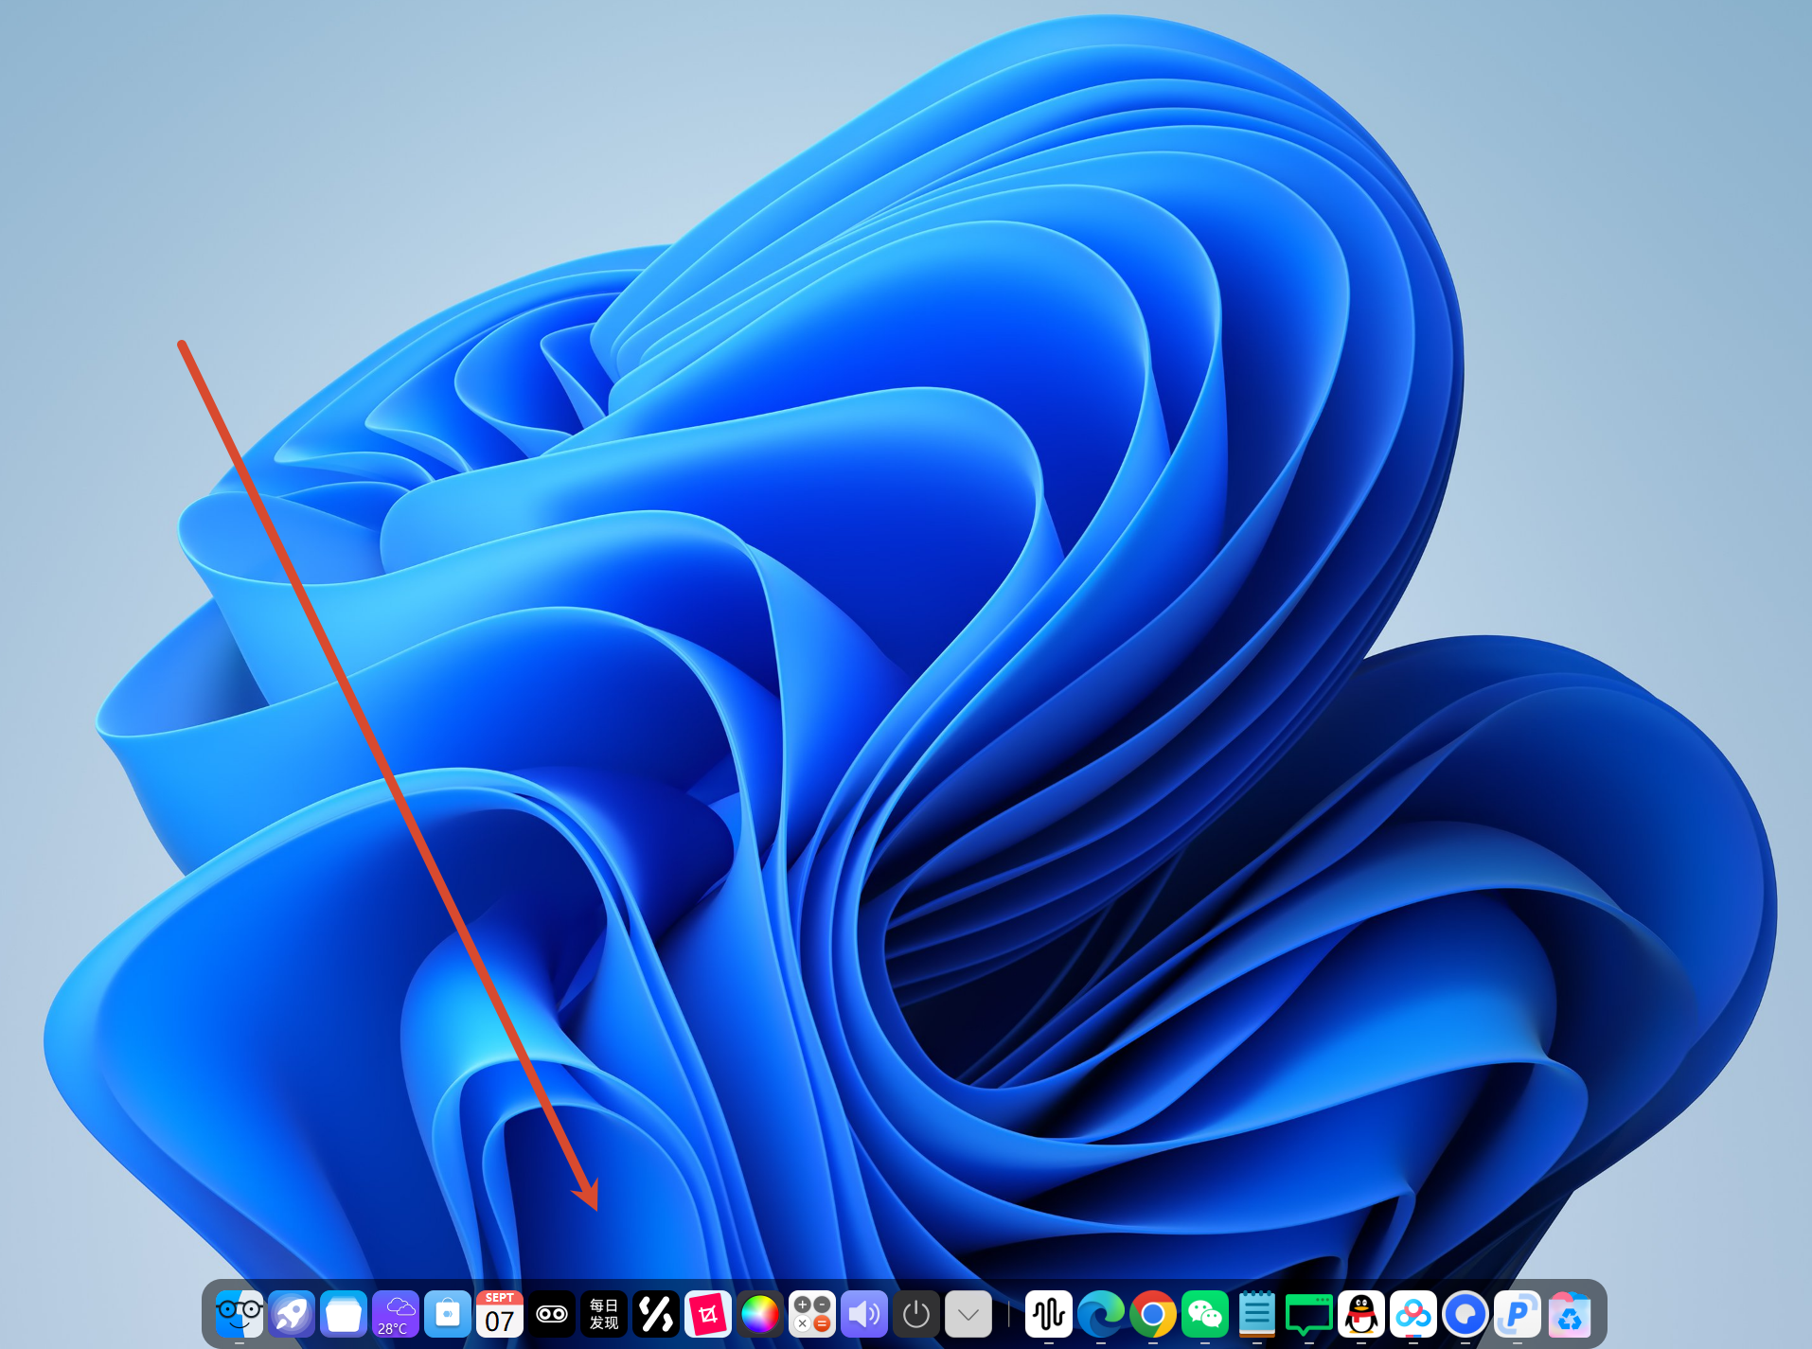Open the Recycle Bin in the dock
The width and height of the screenshot is (1812, 1349).
[x=1570, y=1314]
